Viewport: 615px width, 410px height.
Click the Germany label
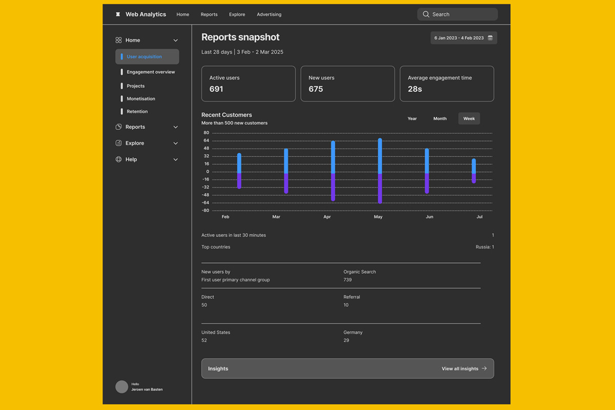pos(353,332)
